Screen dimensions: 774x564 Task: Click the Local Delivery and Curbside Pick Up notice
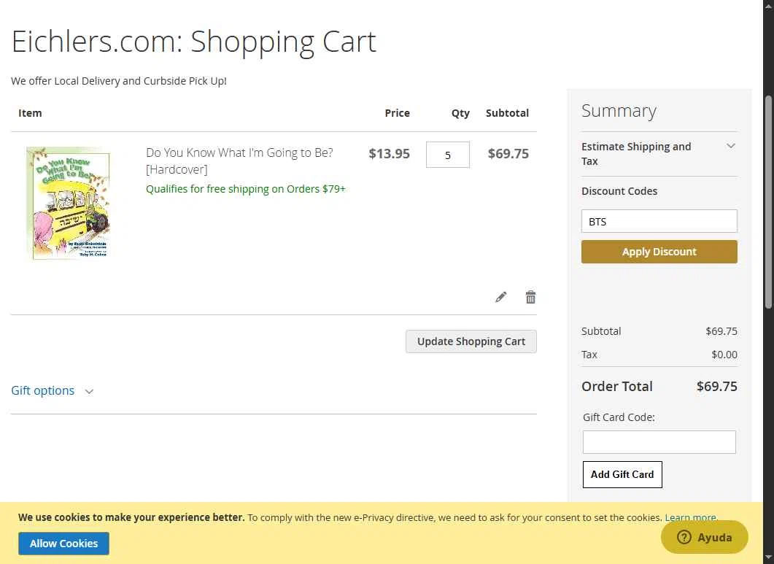[118, 81]
